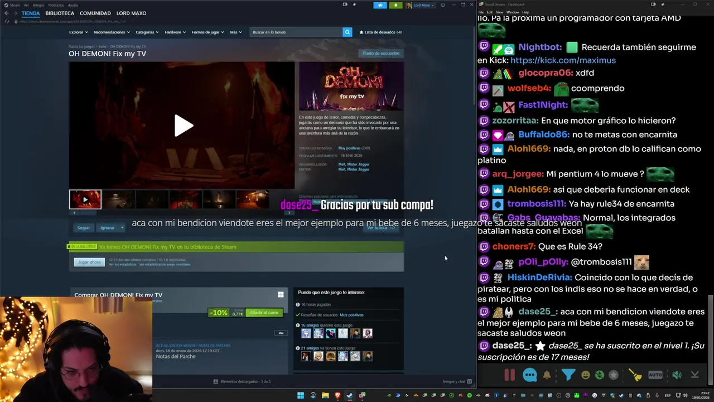Reload the Steam store page
Screen dimensions: 714x402
7,21
